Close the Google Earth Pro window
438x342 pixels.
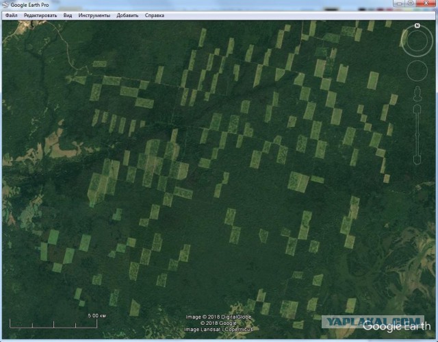426,3
